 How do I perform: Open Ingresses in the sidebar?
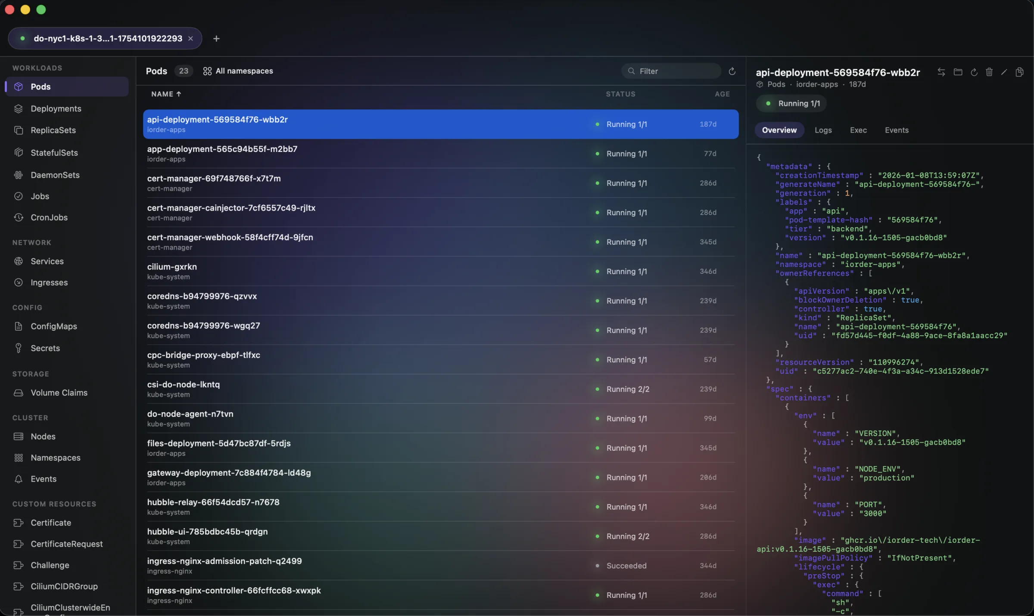tap(67, 283)
